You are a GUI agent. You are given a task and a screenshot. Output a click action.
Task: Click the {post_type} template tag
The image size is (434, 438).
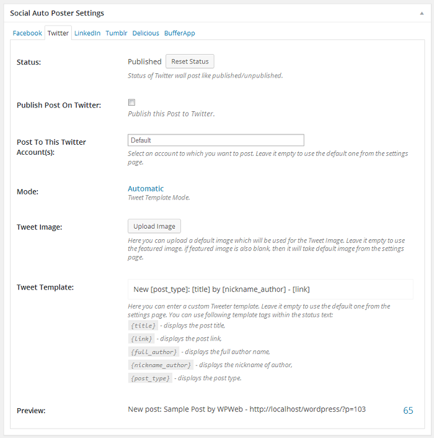[x=150, y=378]
